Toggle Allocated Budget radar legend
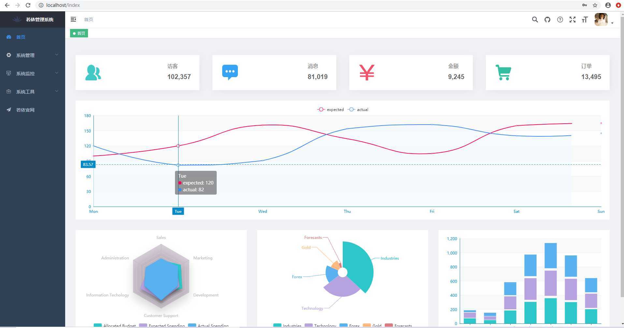This screenshot has width=624, height=328. [114, 325]
